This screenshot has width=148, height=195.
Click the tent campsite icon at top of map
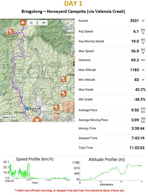(x=23, y=23)
